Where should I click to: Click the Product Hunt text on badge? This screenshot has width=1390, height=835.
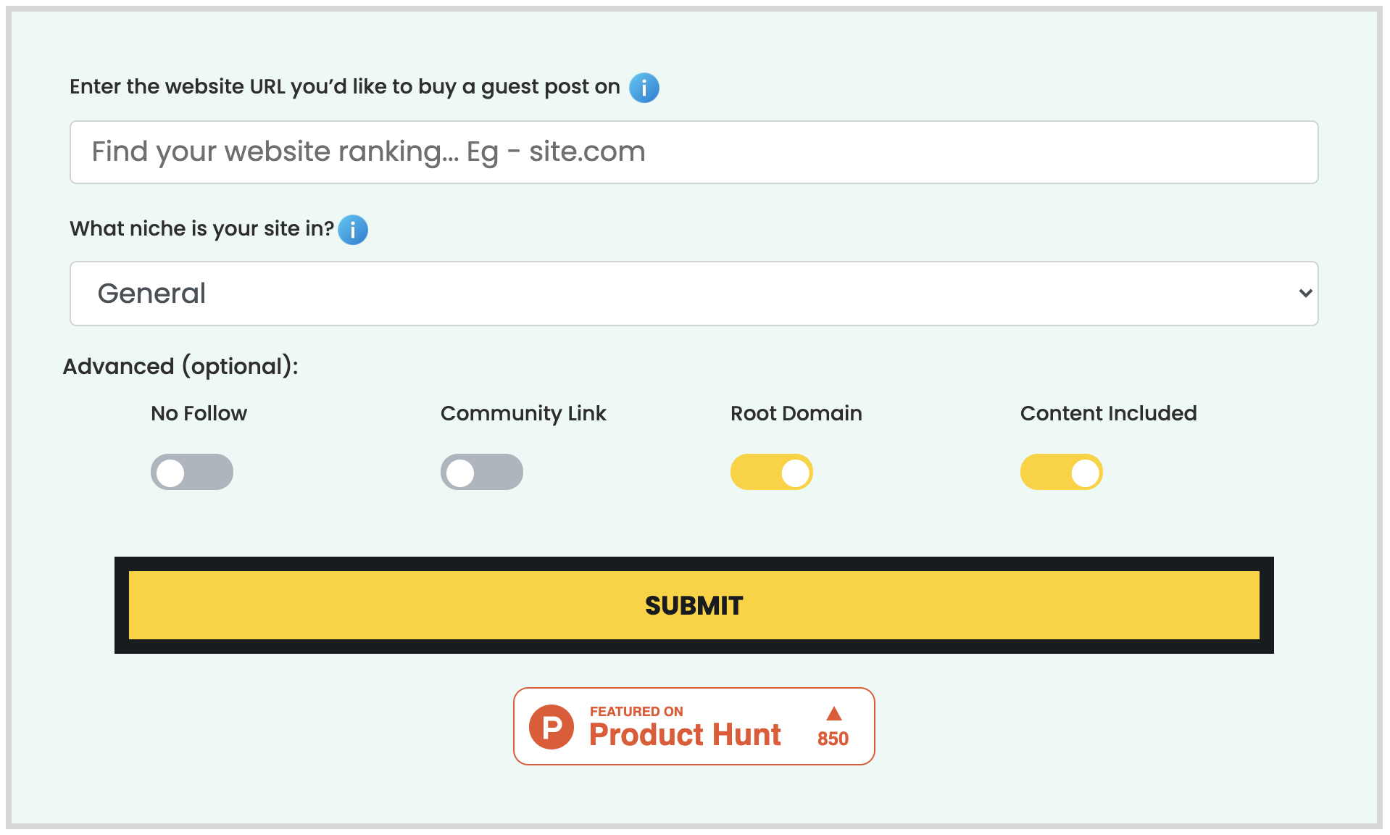point(685,735)
